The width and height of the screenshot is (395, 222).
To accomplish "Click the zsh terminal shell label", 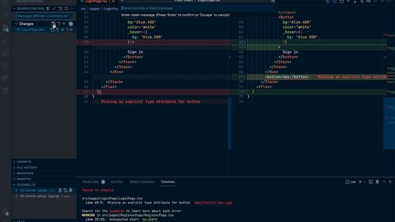I will tap(354, 182).
